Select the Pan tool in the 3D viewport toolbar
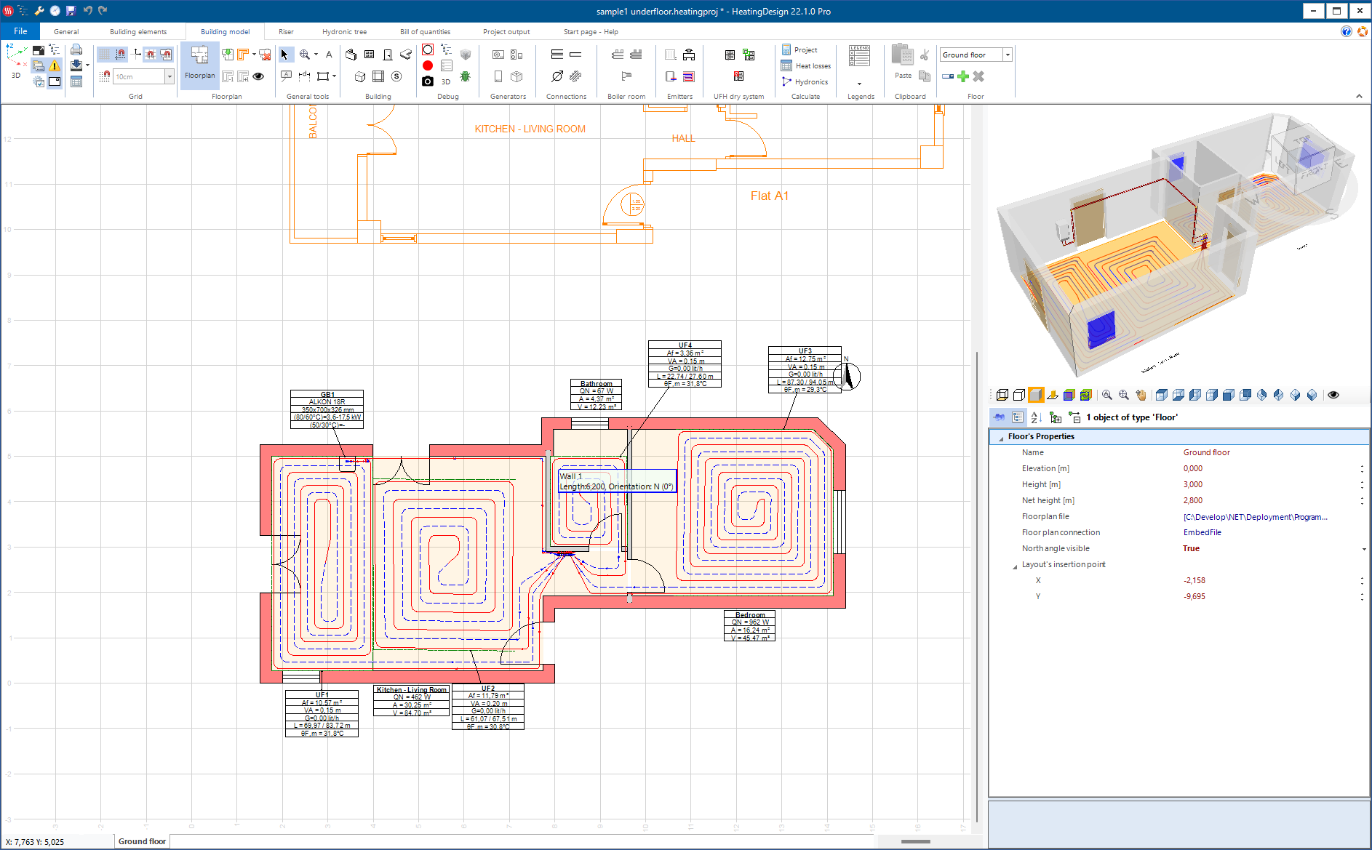 point(1141,395)
